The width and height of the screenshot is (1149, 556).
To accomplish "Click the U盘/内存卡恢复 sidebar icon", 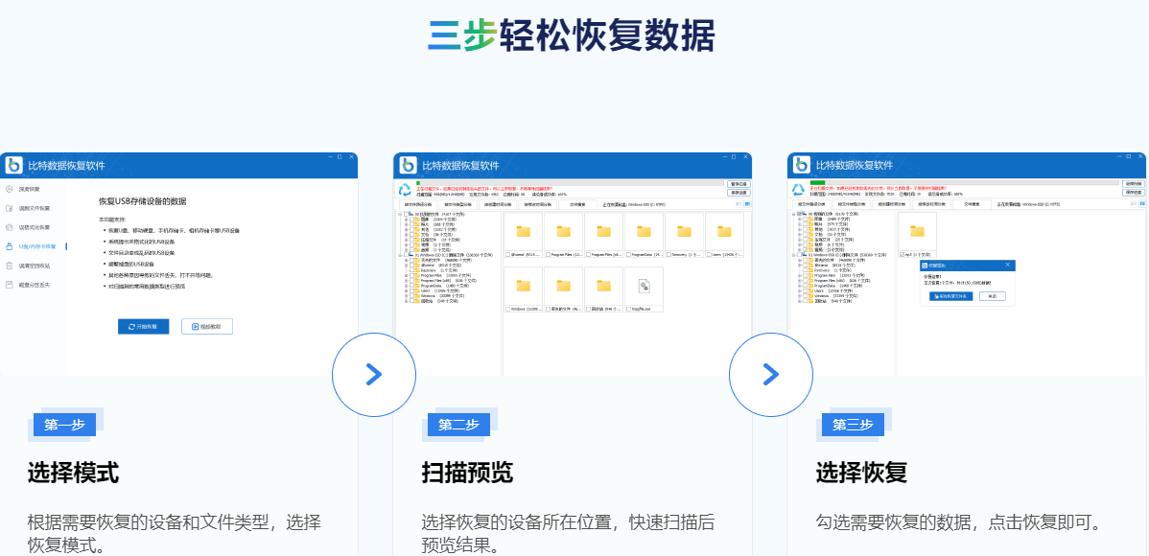I will point(10,246).
